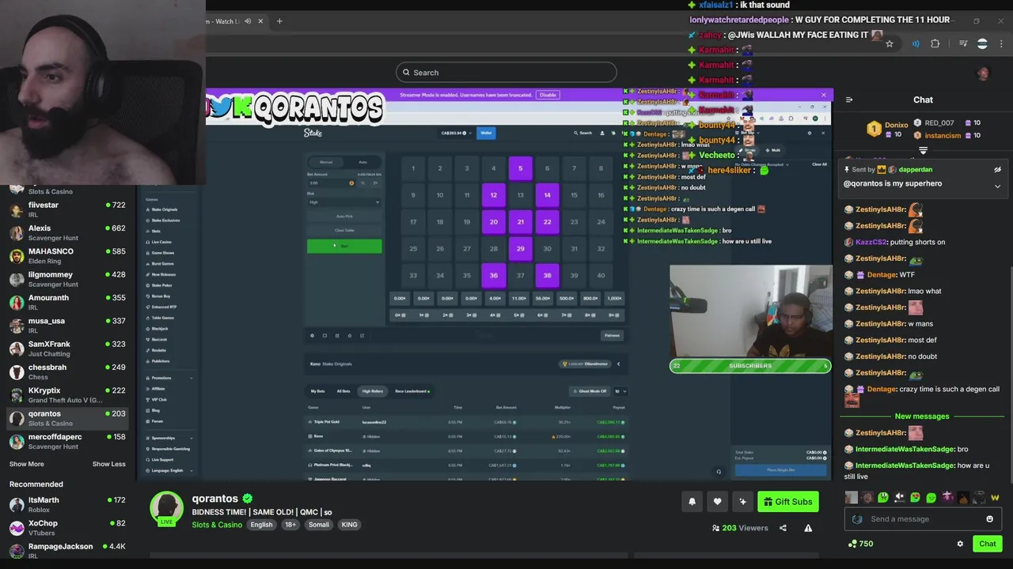Click the report warning triangle icon
The width and height of the screenshot is (1013, 569).
coord(808,528)
